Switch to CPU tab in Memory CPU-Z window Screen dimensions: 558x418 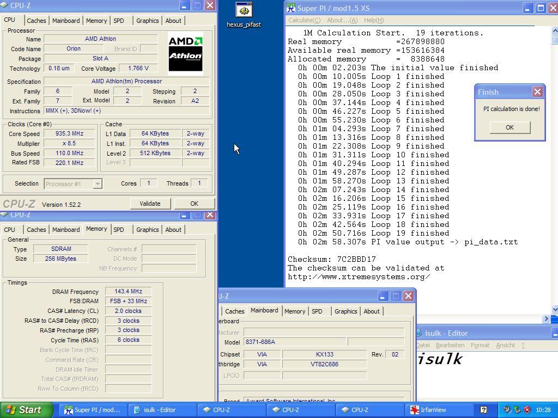10,230
